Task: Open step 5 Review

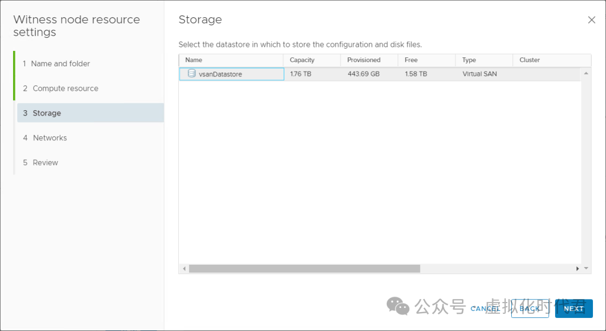Action: pos(46,163)
